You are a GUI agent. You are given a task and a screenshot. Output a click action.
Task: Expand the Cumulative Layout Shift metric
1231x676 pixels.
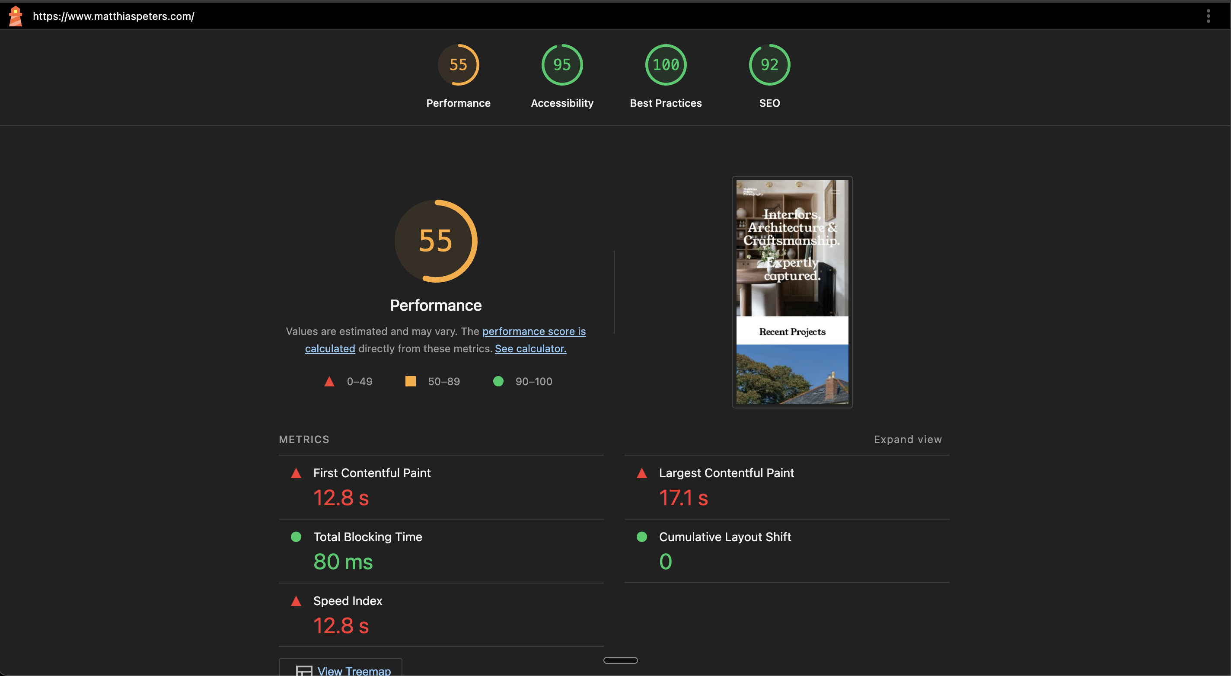tap(724, 537)
